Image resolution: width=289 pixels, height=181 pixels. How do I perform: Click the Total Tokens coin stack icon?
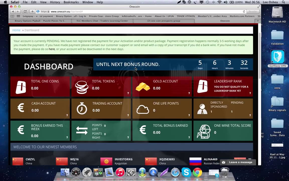(x=82, y=87)
